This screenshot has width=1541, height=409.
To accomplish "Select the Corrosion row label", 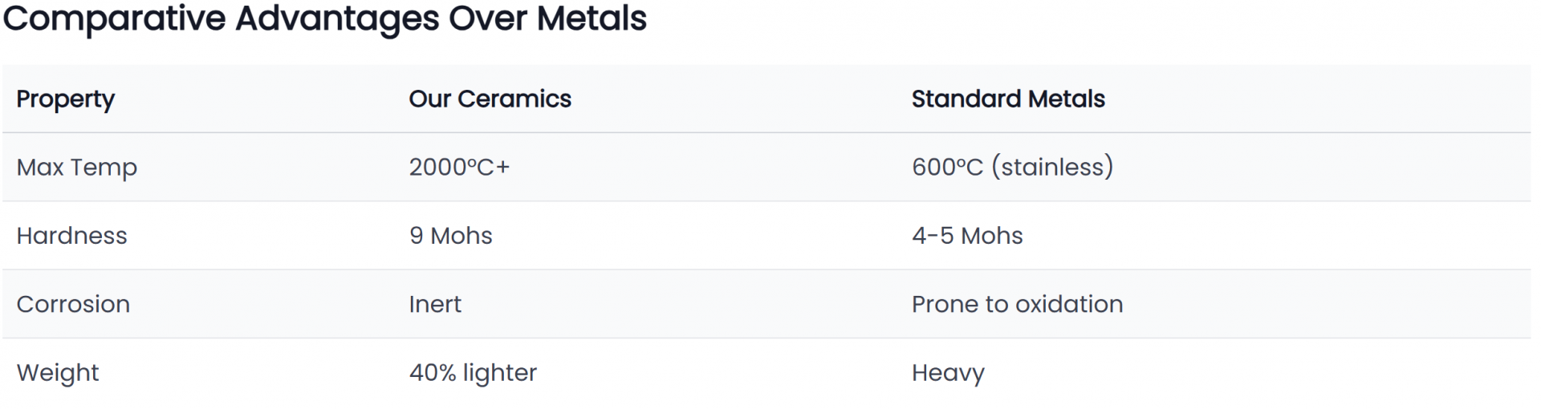I will click(x=73, y=304).
